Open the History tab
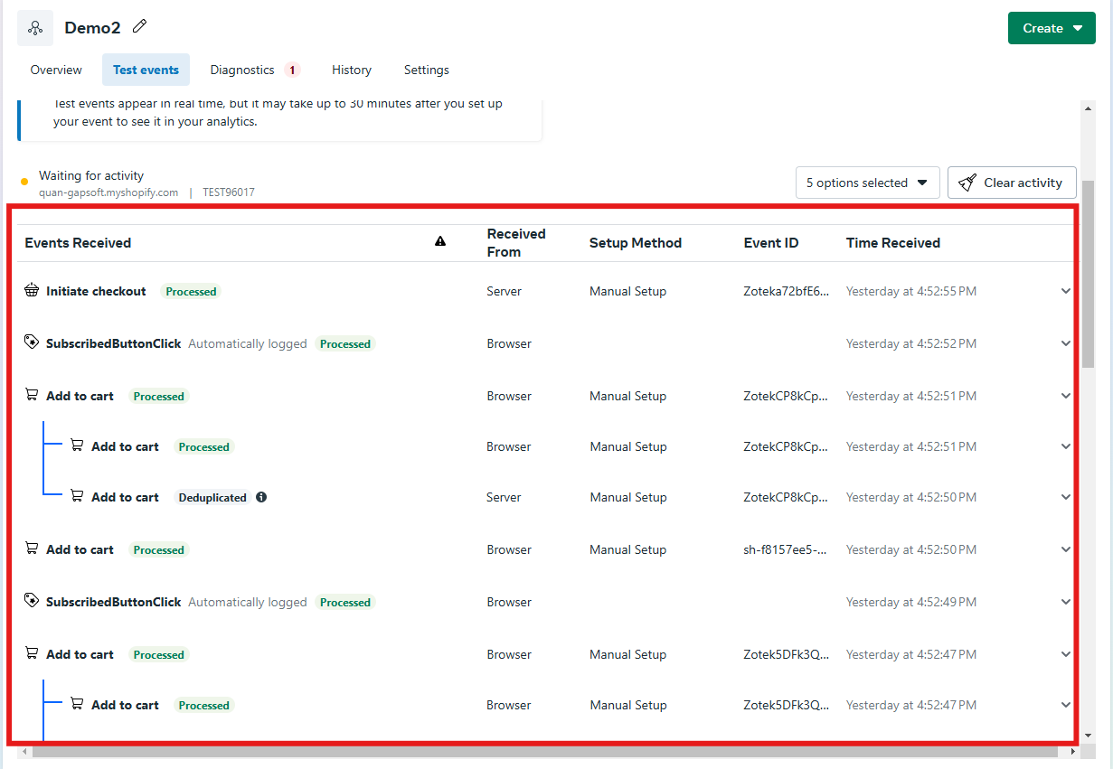 click(x=351, y=70)
